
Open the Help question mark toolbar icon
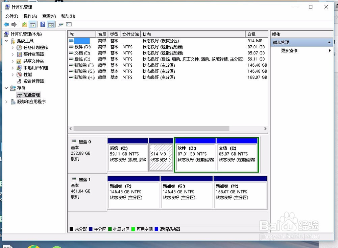[43, 24]
